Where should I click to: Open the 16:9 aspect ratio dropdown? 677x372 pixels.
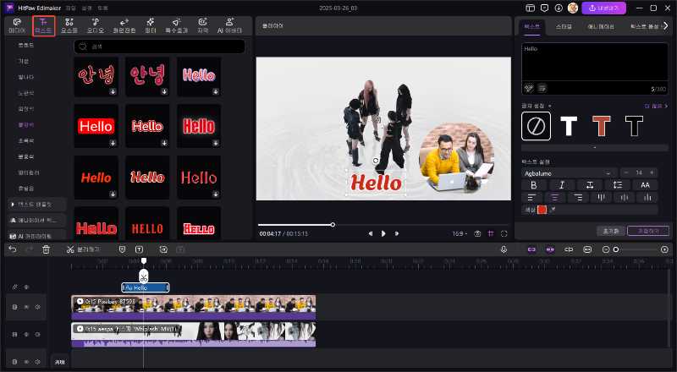pos(460,233)
